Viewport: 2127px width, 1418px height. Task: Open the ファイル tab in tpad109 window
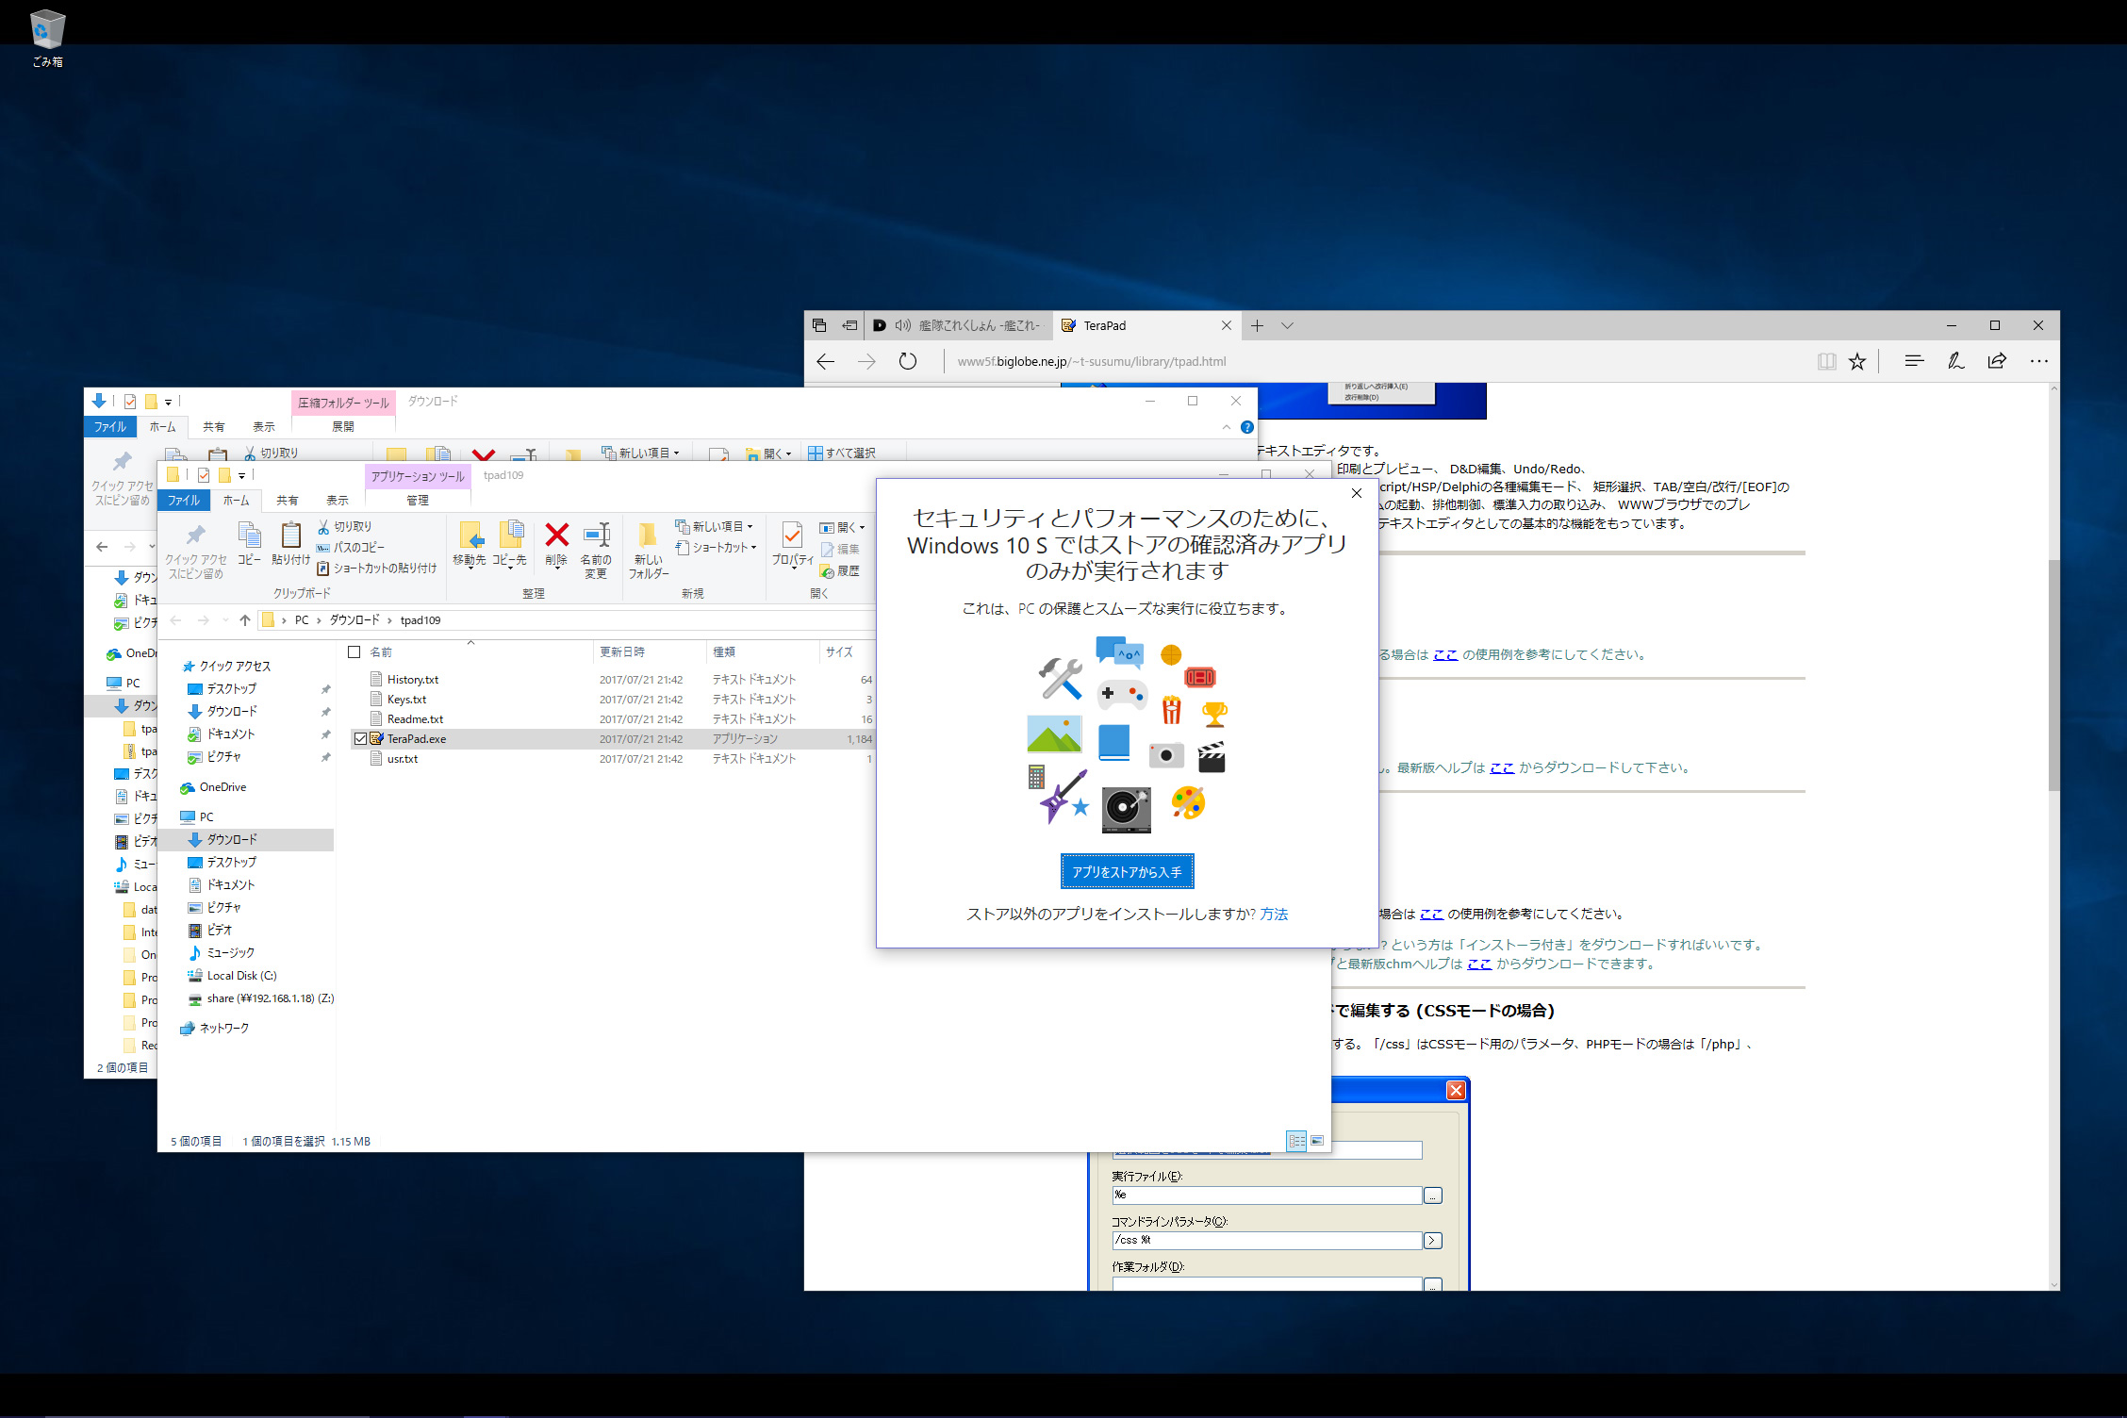(184, 501)
